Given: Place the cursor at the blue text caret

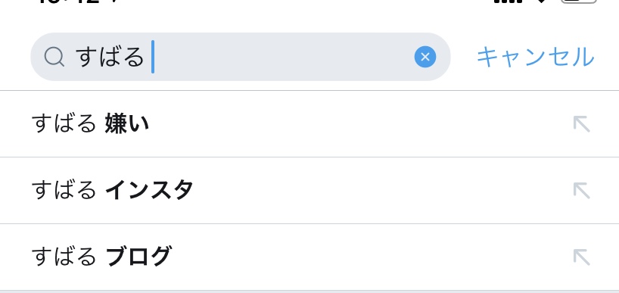Looking at the screenshot, I should [x=153, y=57].
